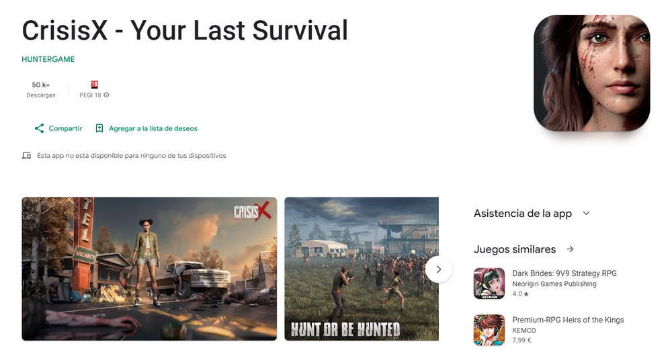672x354 pixels.
Task: Open the Heirs of the Kings icon
Action: pyautogui.click(x=489, y=330)
